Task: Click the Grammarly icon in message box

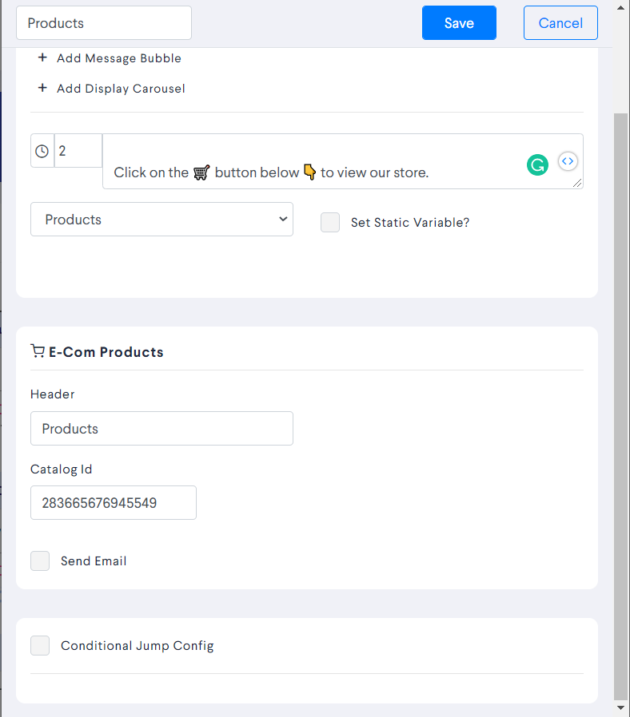Action: [x=537, y=164]
